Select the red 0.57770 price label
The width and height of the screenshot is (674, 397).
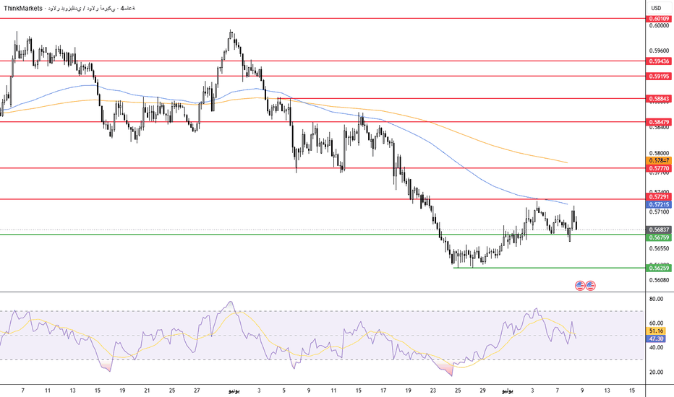659,169
